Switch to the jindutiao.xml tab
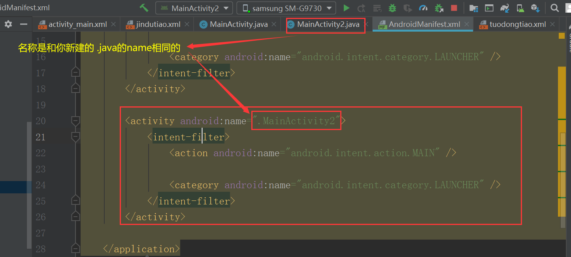The width and height of the screenshot is (571, 257). pyautogui.click(x=156, y=24)
